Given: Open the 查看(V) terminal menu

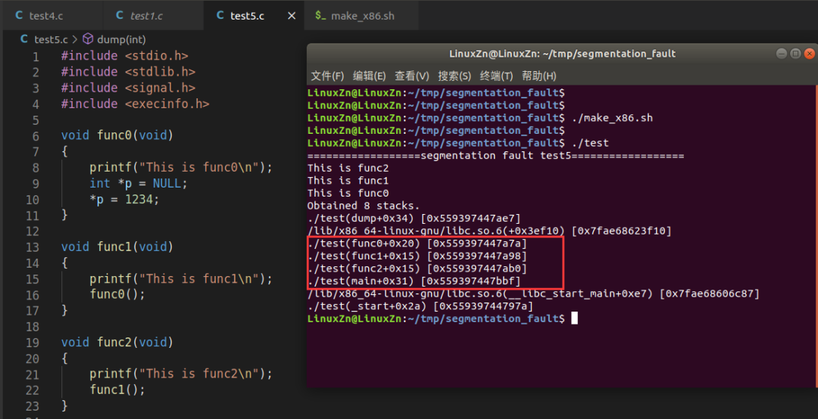Looking at the screenshot, I should point(411,76).
